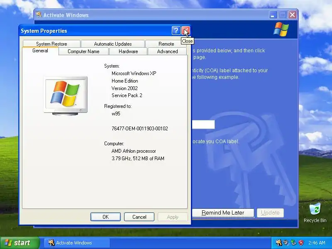Click the product key input field in Activate Windows
Screen dimensions: 332x249
tap(203, 124)
